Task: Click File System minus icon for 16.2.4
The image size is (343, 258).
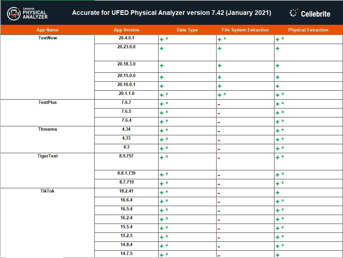Action: pos(219,220)
